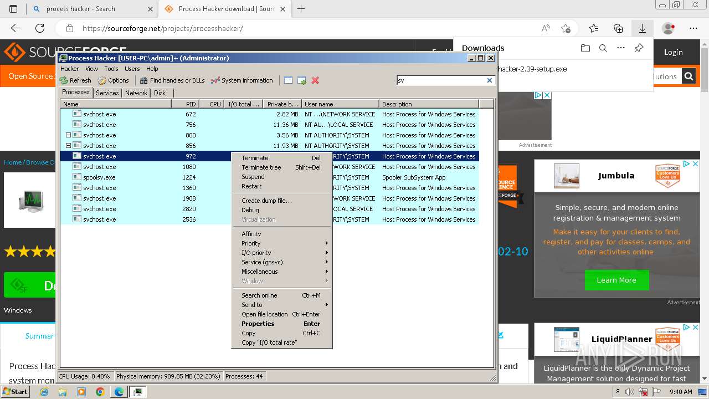This screenshot has height=399, width=709.
Task: Click the search filter input field
Action: click(441, 80)
